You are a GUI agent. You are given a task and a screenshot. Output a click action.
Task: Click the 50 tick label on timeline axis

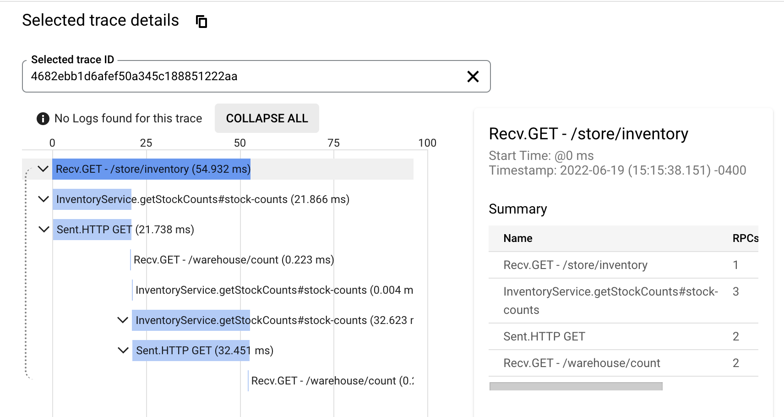pos(240,143)
